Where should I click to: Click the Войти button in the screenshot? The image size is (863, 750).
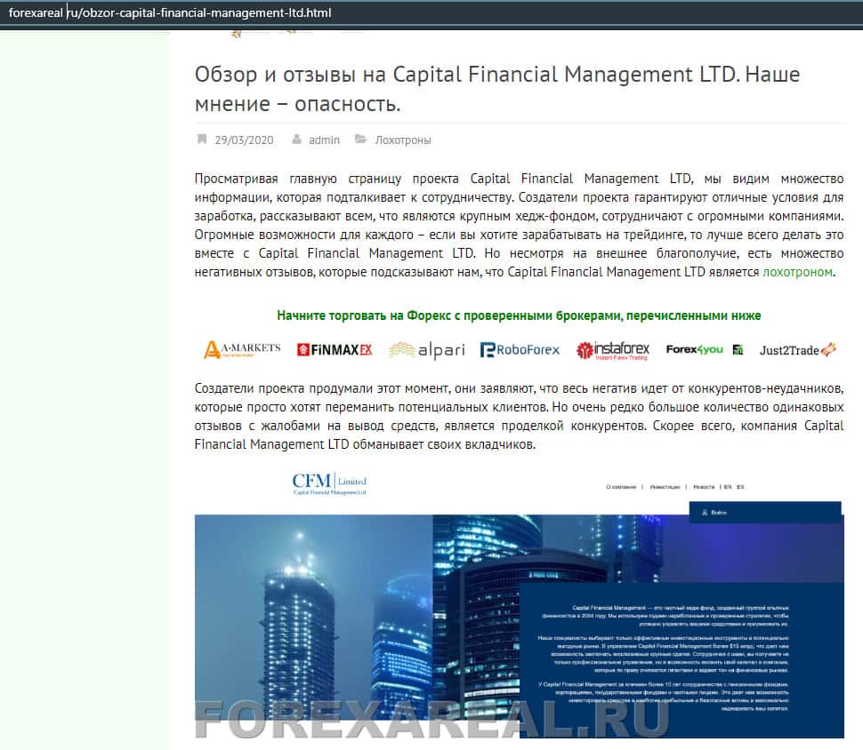click(765, 513)
